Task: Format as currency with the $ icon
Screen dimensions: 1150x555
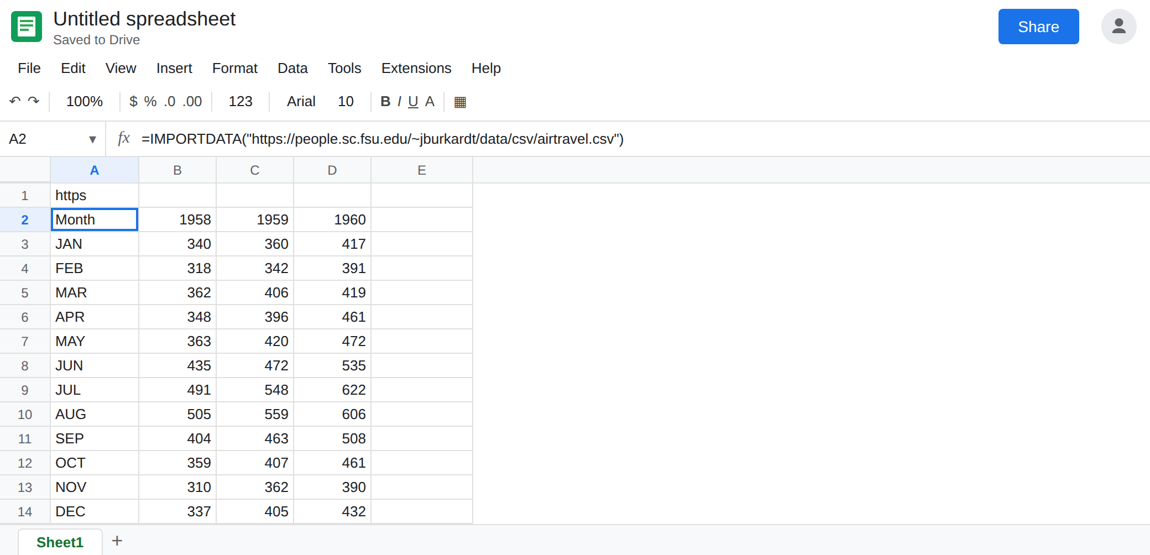Action: [x=133, y=101]
